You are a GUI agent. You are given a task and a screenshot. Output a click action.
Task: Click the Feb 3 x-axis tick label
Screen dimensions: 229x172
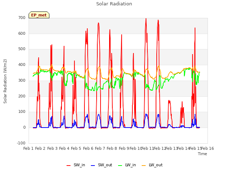pyautogui.click(x=52, y=148)
